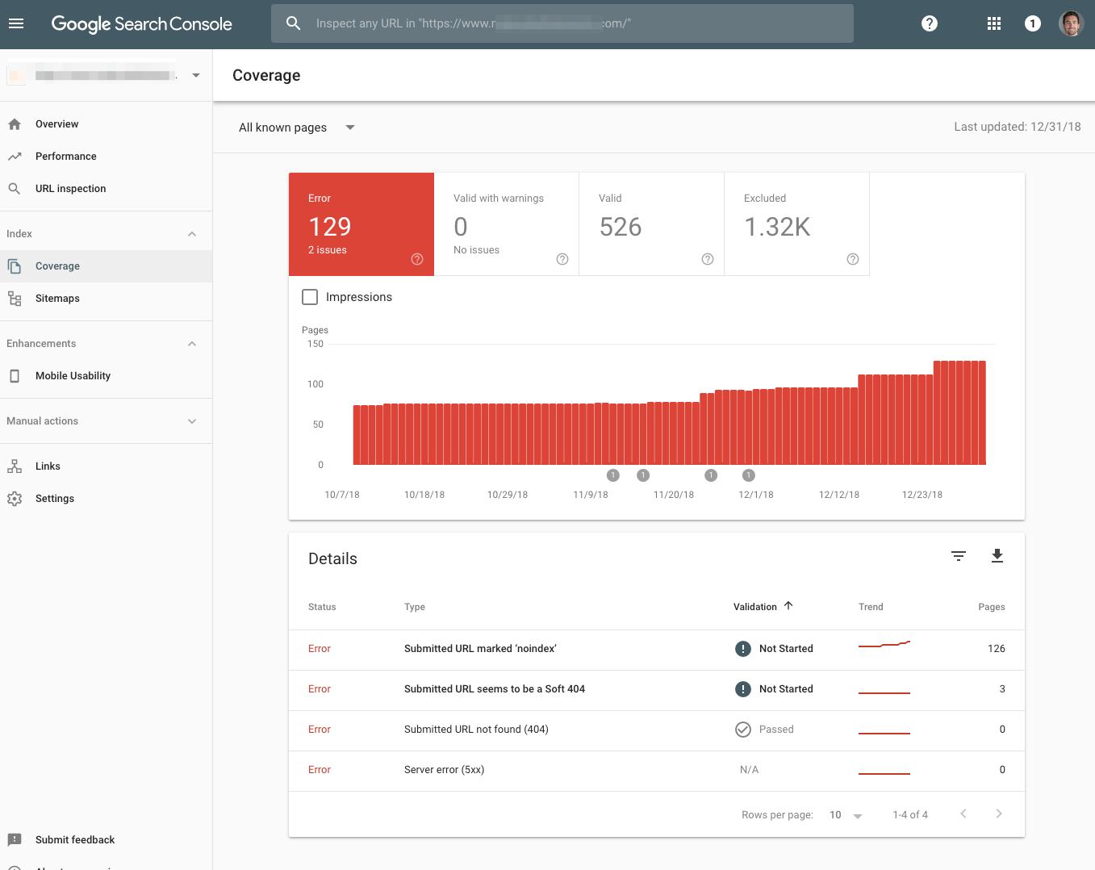Open the user account avatar
Screen dimensions: 1095x870
pyautogui.click(x=1072, y=23)
